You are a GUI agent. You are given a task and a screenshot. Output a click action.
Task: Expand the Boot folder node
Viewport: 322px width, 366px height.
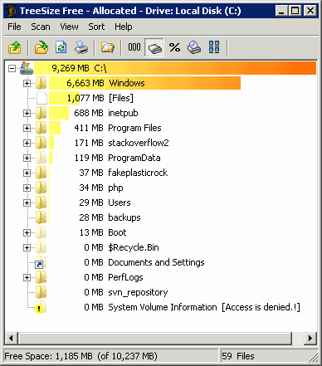[x=27, y=232]
